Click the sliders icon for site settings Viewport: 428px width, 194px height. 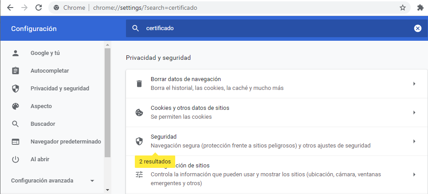(139, 174)
